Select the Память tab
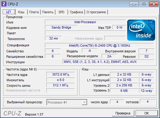 coord(48,12)
